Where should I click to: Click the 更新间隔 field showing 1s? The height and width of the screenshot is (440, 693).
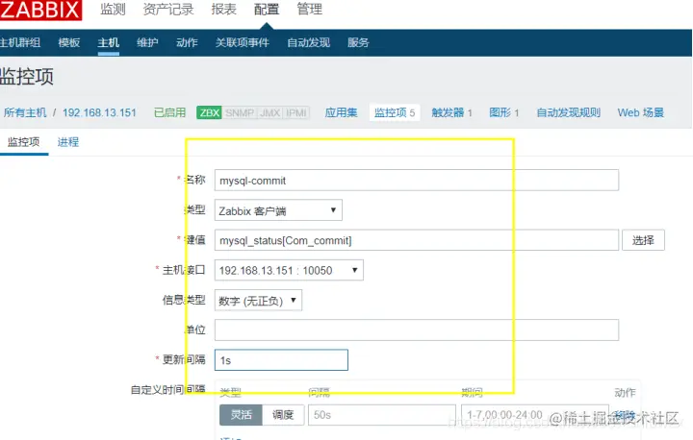(x=281, y=360)
